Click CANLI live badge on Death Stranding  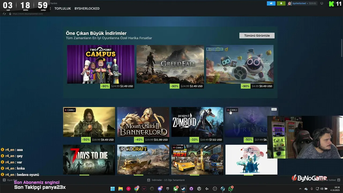click(x=70, y=110)
